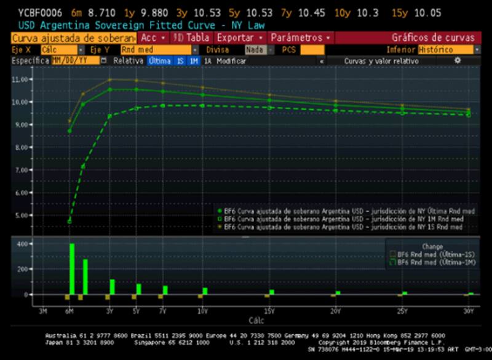Image resolution: width=492 pixels, height=360 pixels.
Task: Click the gear settings icon
Action: (x=457, y=60)
